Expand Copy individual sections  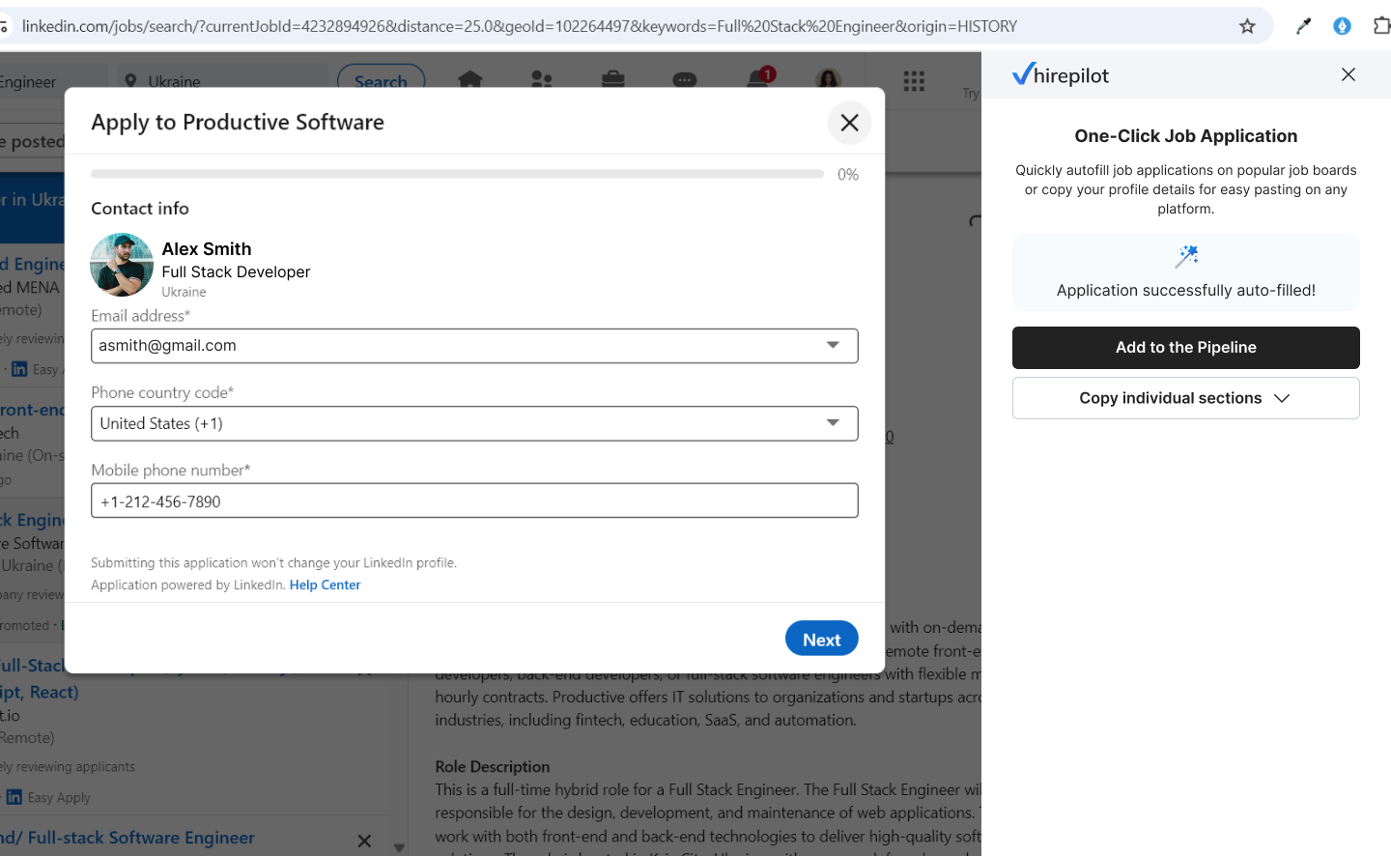[x=1185, y=398]
